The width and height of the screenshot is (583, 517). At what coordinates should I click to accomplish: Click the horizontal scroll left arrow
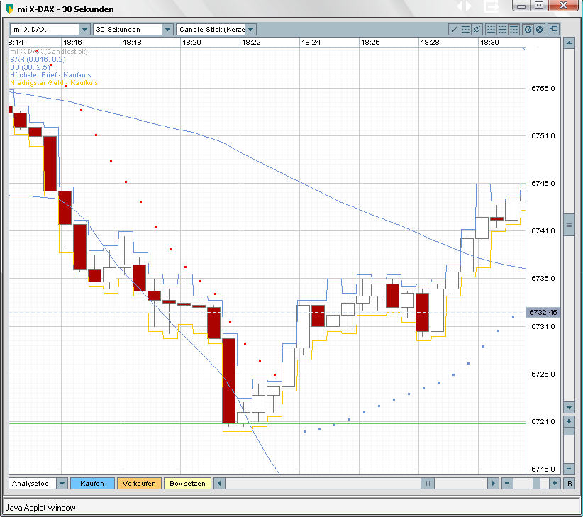(219, 483)
